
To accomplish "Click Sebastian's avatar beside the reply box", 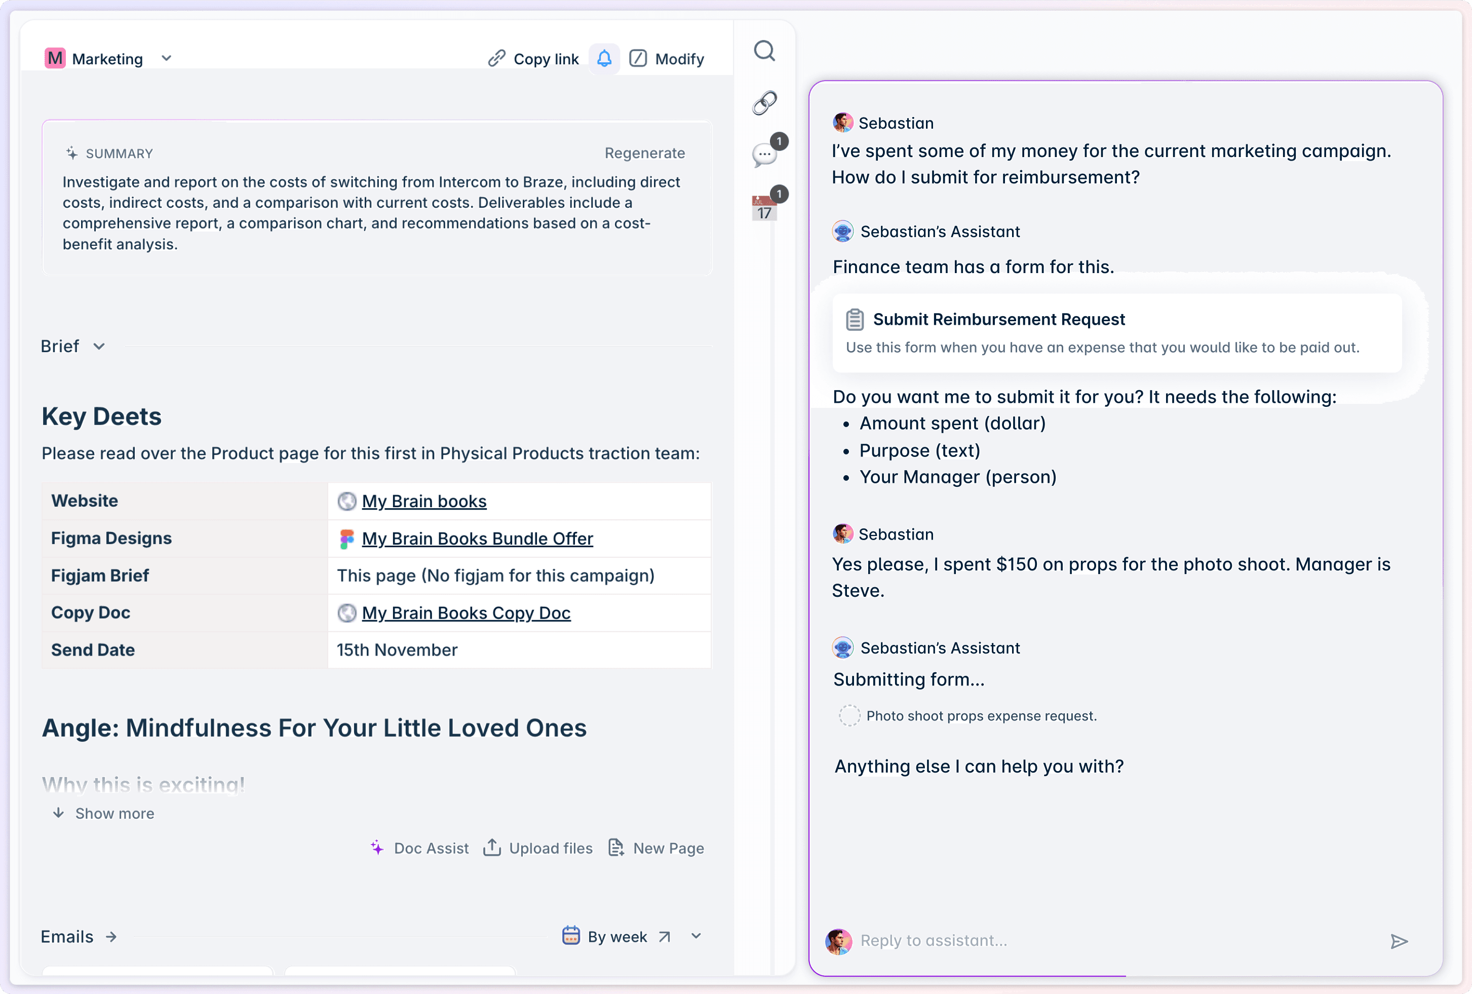I will (x=839, y=941).
